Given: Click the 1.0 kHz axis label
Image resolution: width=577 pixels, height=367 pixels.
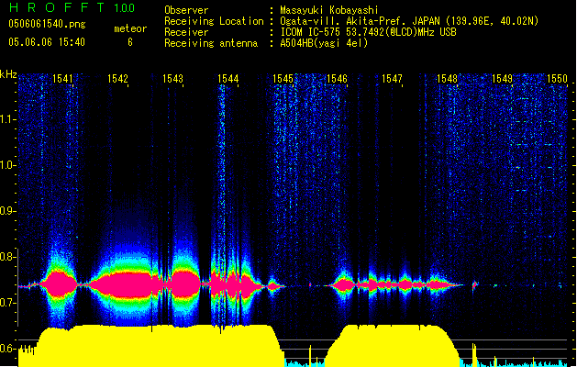Looking at the screenshot, I should tap(9, 165).
